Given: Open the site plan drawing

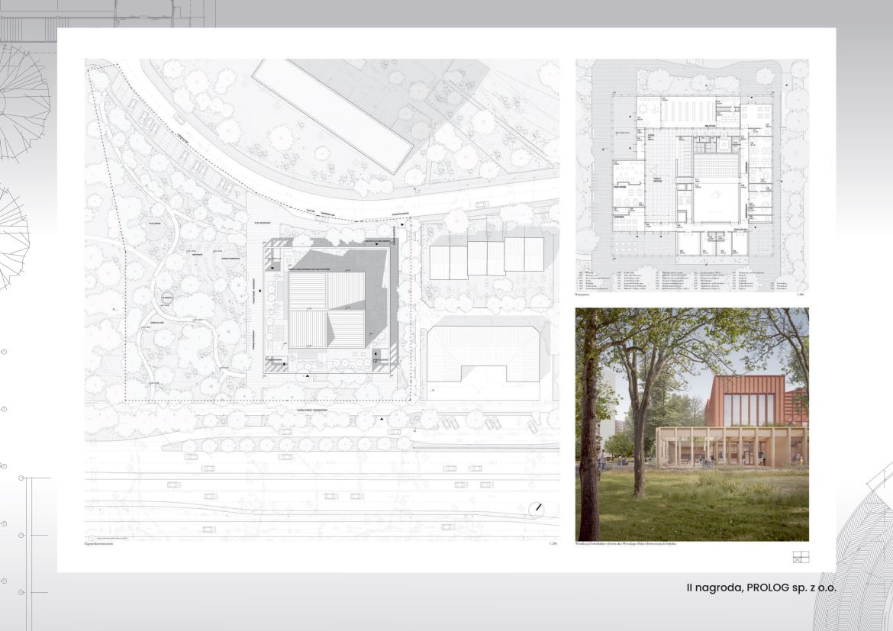Looking at the screenshot, I should pyautogui.click(x=322, y=299).
